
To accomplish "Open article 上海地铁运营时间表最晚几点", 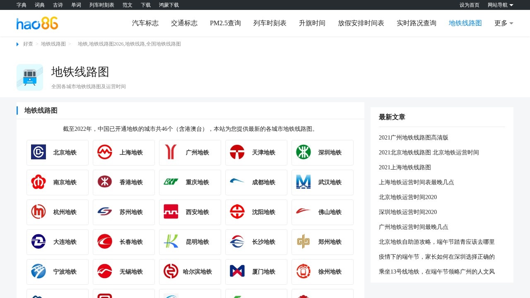I will 417,182.
